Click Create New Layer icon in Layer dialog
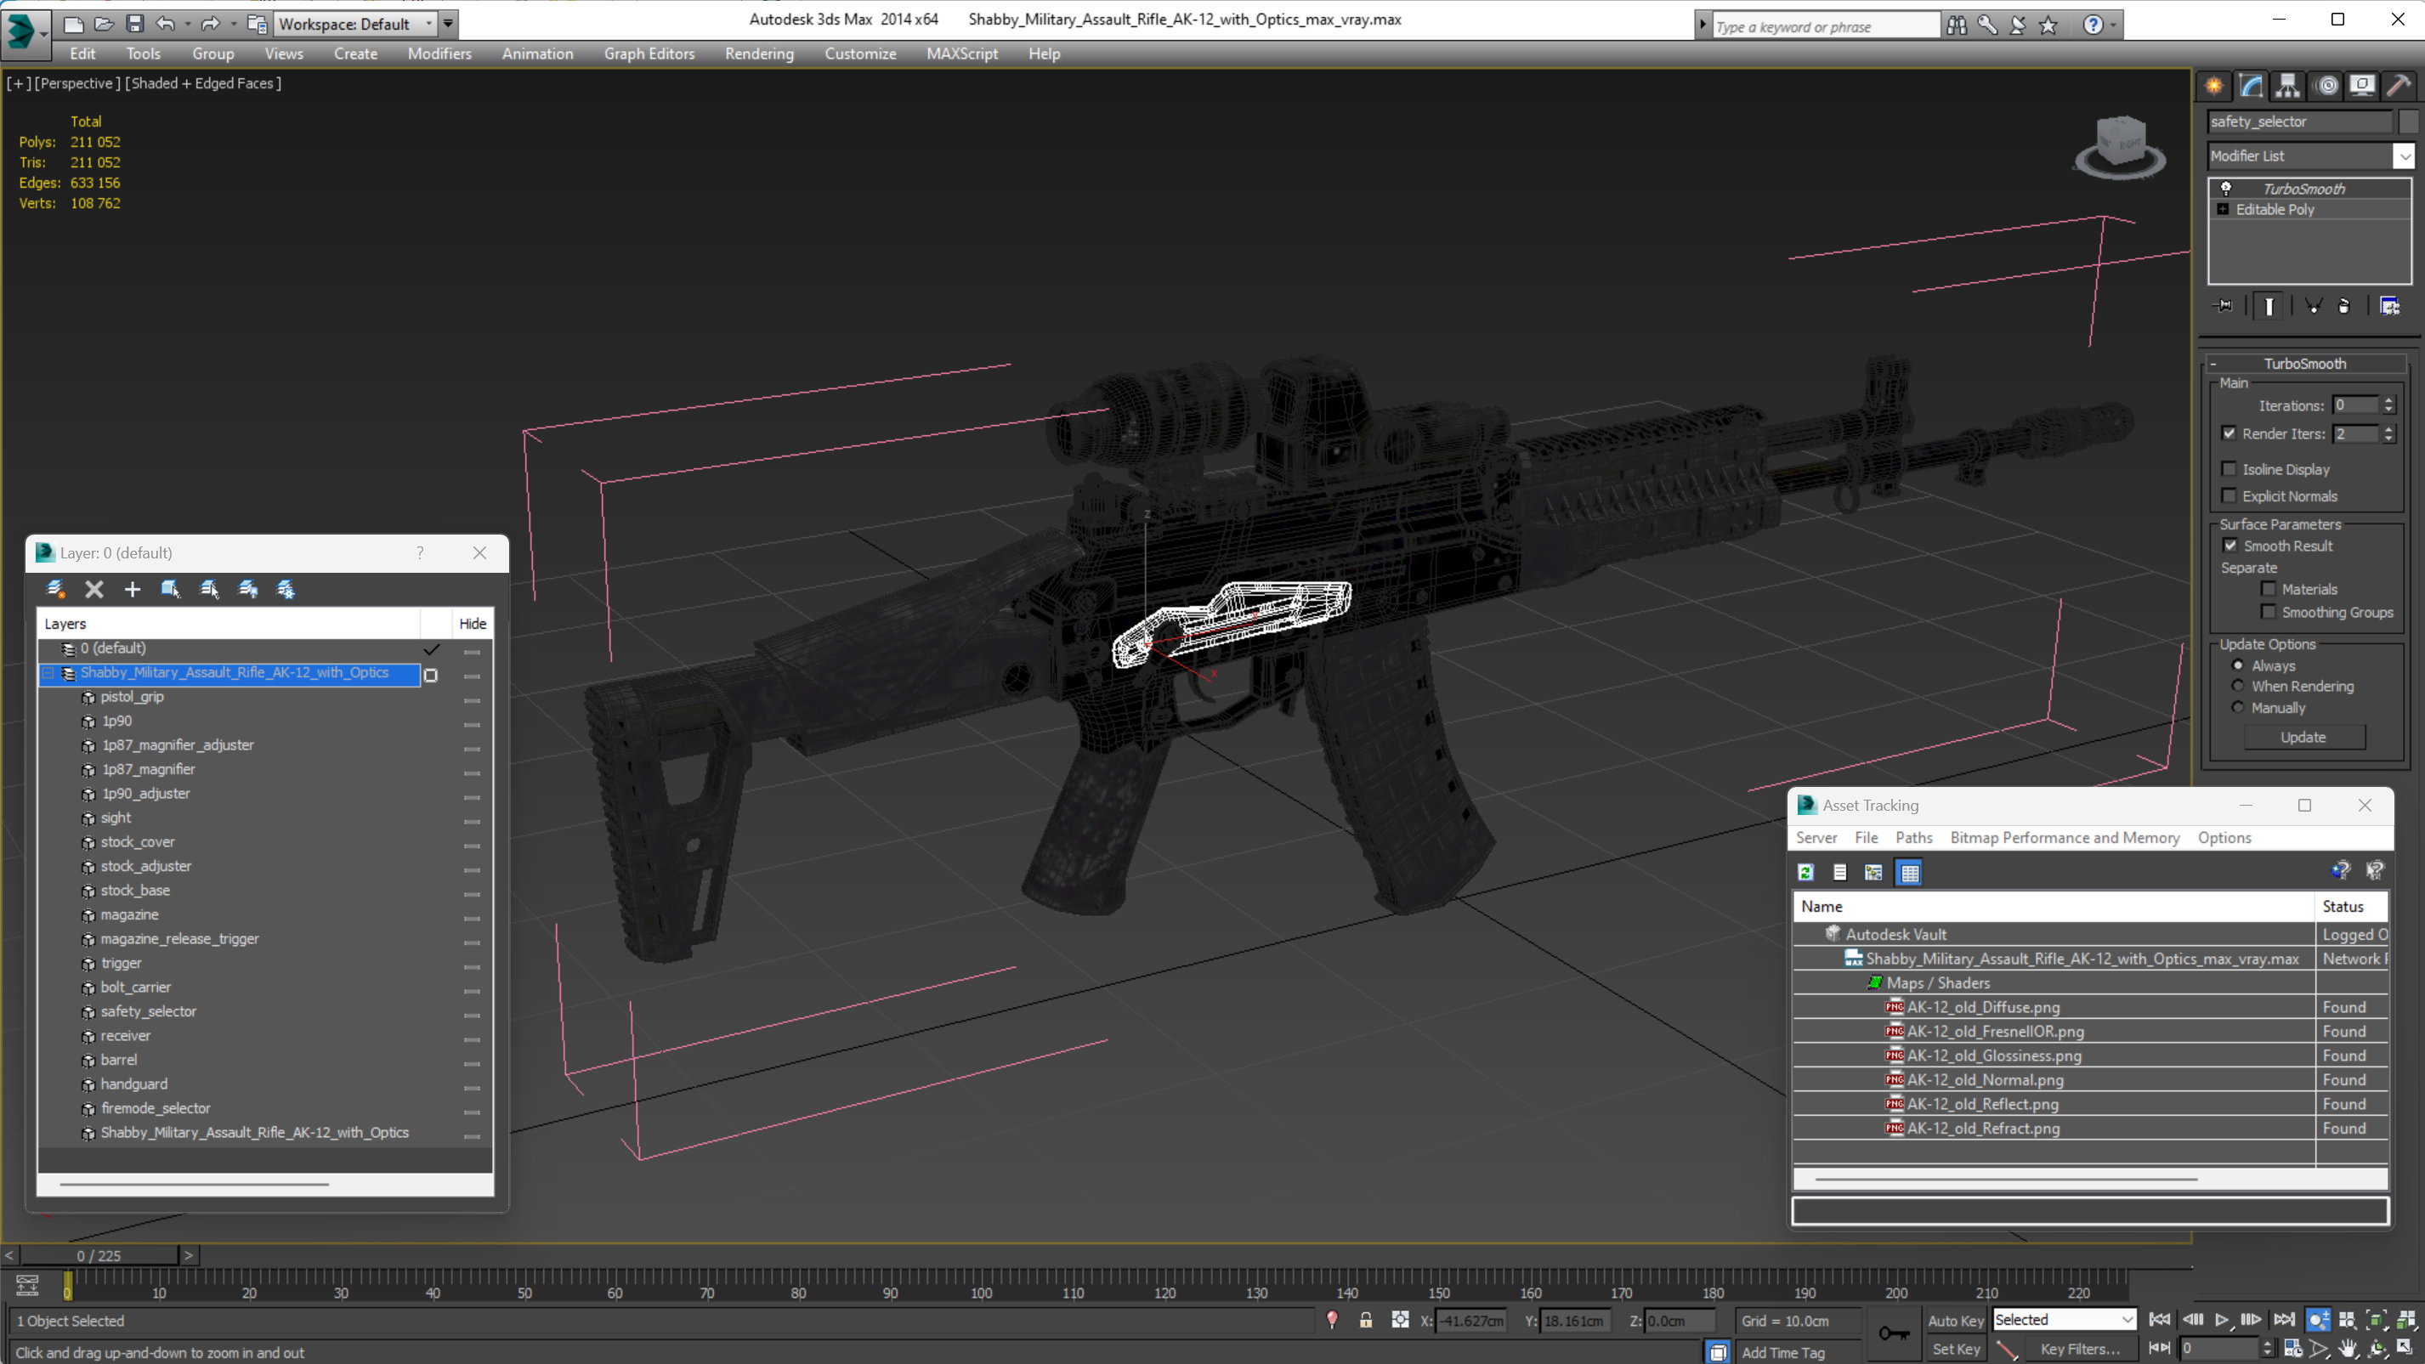Image resolution: width=2425 pixels, height=1364 pixels. pyautogui.click(x=54, y=589)
